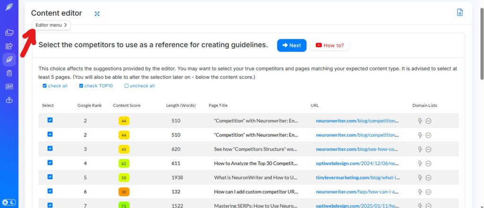Open the share/export icon in the sidebar
484x208 pixels.
click(x=9, y=46)
